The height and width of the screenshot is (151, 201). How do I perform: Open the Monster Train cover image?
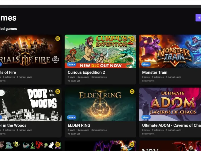[170, 51]
